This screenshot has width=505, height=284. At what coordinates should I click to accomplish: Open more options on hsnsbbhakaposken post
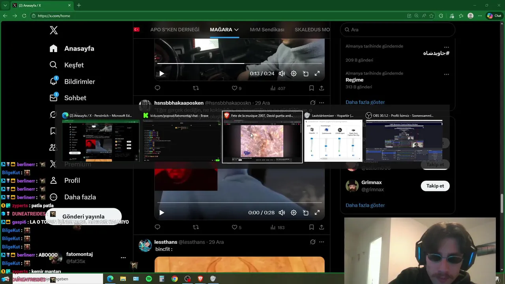click(322, 103)
